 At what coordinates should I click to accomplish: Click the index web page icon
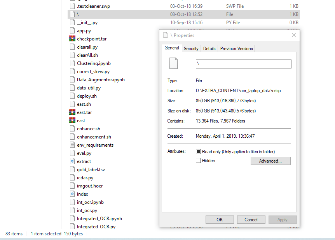[72, 194]
